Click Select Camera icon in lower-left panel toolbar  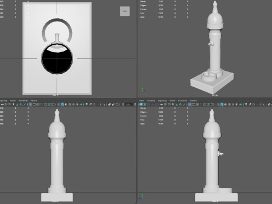pyautogui.click(x=2, y=104)
